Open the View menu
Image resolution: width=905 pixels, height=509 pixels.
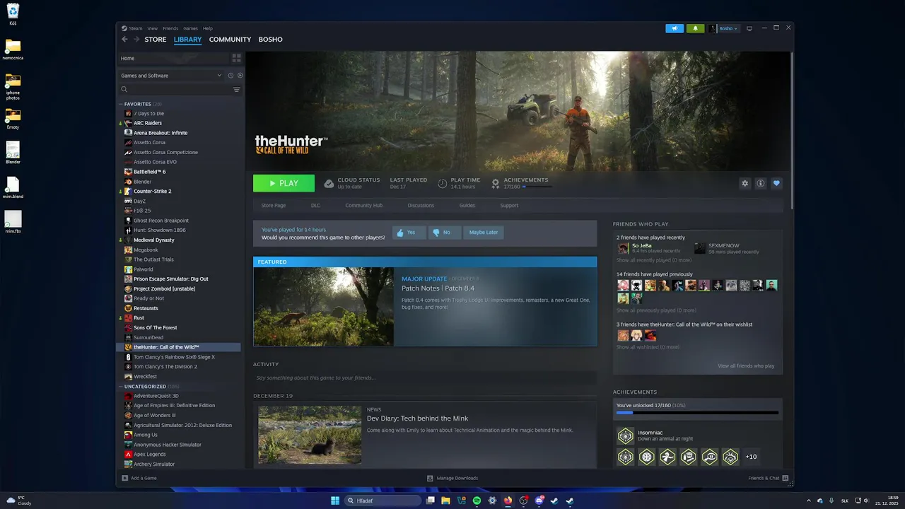tap(153, 28)
